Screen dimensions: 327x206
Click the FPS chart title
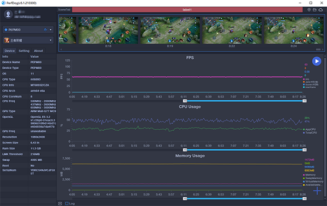click(190, 58)
